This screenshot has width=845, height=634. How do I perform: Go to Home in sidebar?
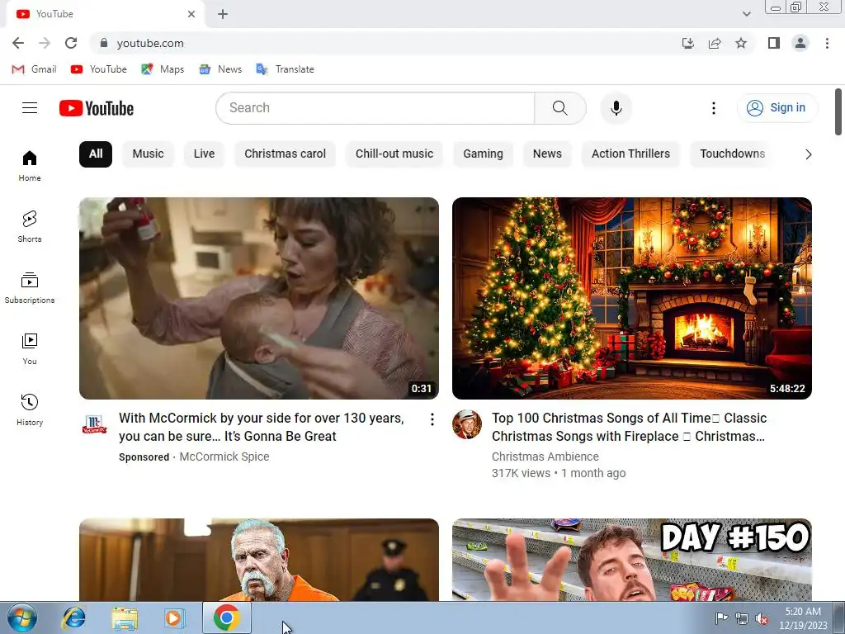tap(30, 165)
